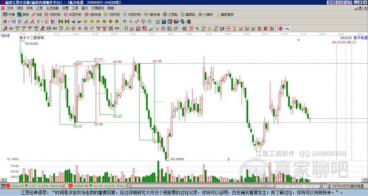Screen dimensions: 368x196
Task: Click the right arrow at volume panel edge
Action: click(x=364, y=180)
